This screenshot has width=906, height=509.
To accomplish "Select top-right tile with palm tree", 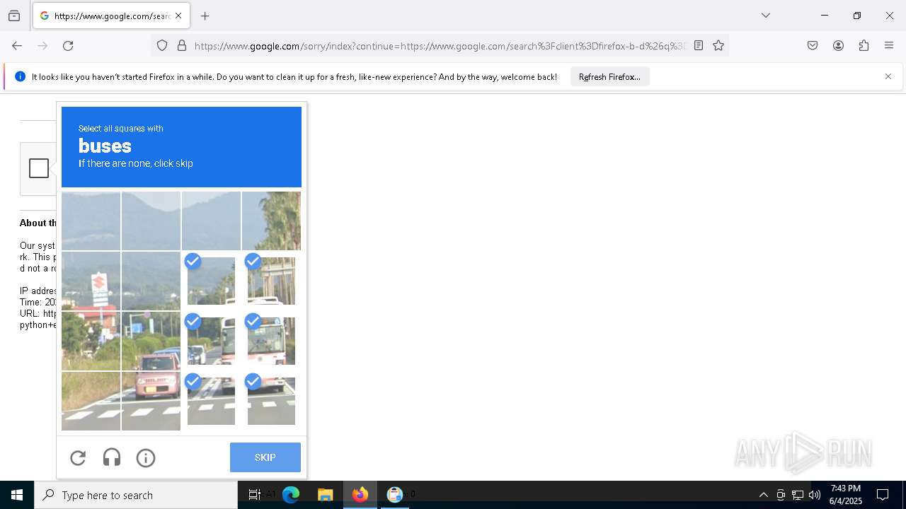I will point(271,221).
